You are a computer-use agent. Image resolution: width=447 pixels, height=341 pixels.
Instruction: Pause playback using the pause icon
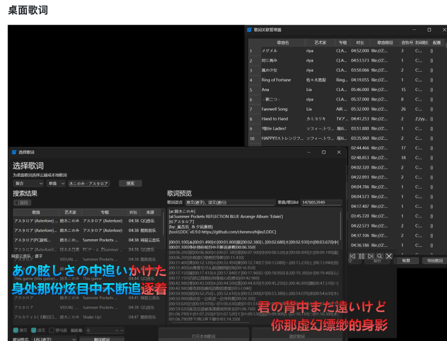tap(361, 257)
